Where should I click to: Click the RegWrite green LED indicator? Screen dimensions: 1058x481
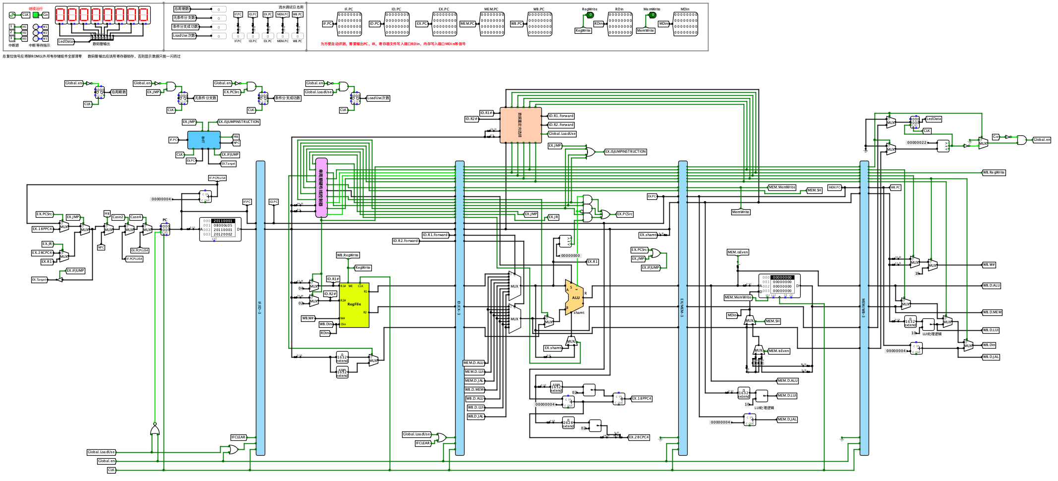tap(590, 15)
